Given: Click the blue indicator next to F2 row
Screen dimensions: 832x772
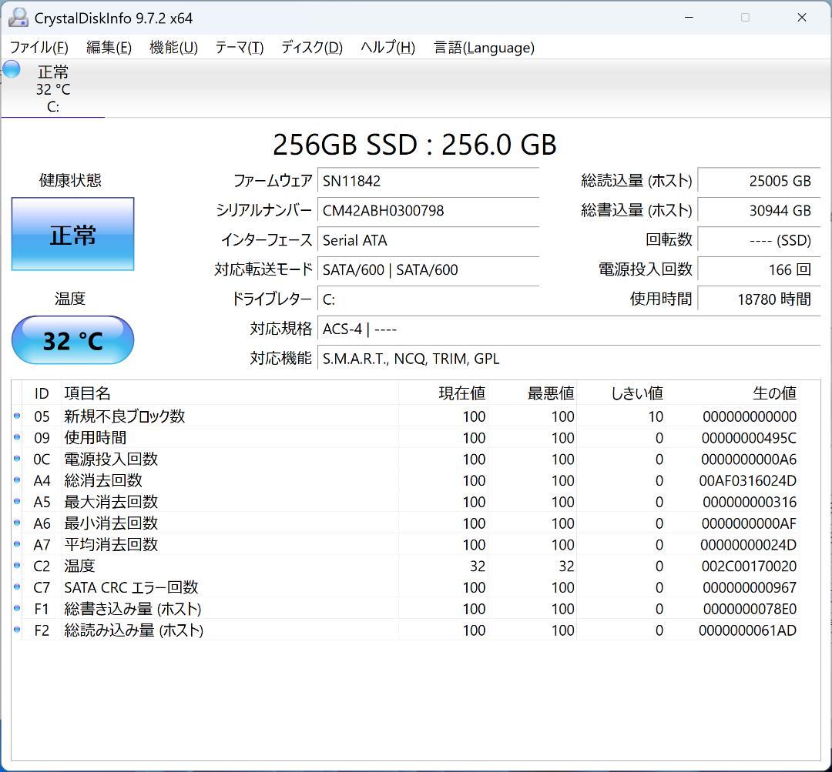Looking at the screenshot, I should pos(17,630).
